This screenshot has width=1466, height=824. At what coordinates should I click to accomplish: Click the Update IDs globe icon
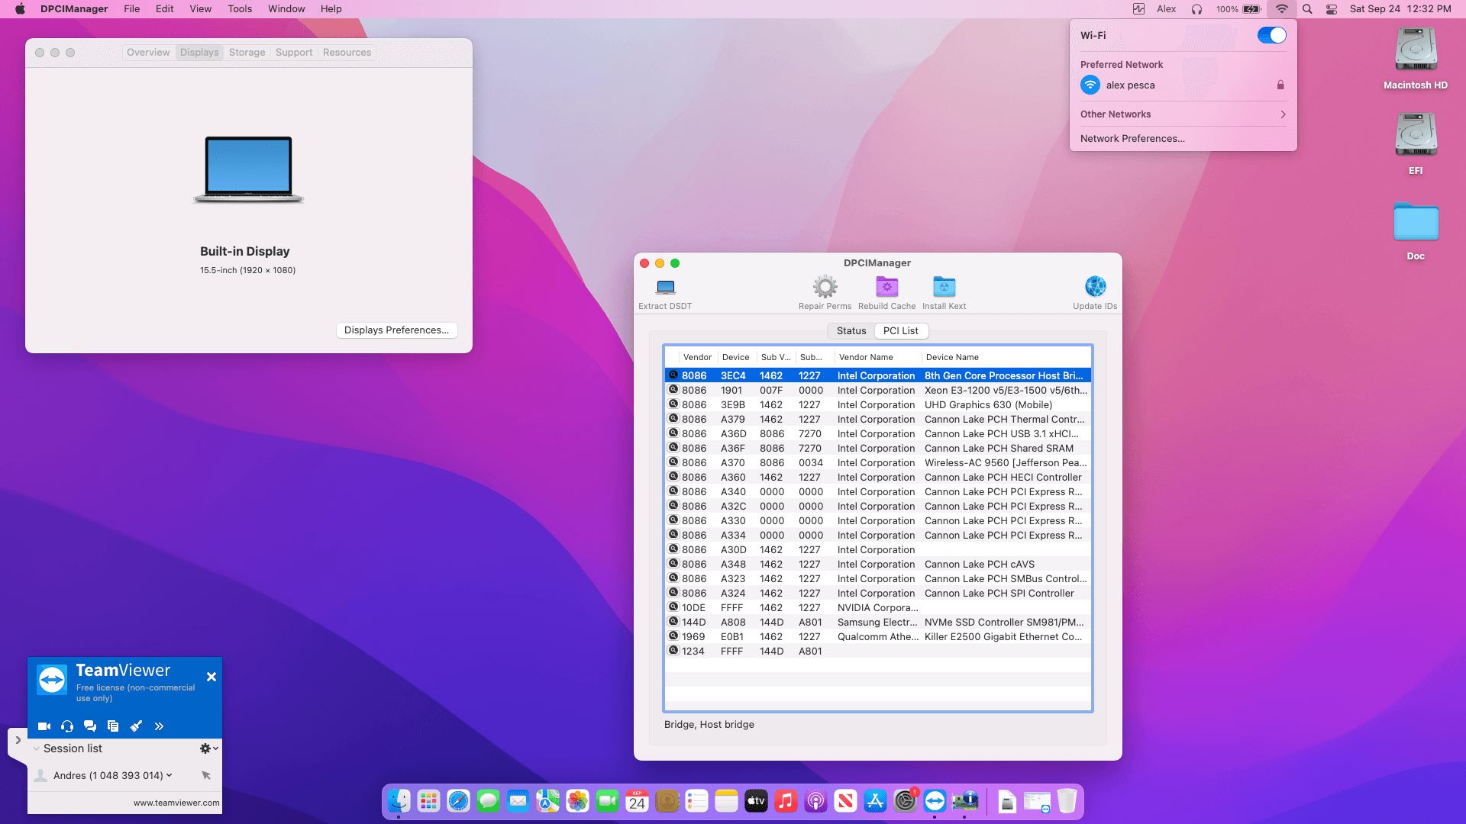1095,287
